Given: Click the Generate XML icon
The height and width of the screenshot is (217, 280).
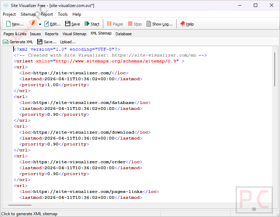Looking at the screenshot, I should (x=6, y=42).
